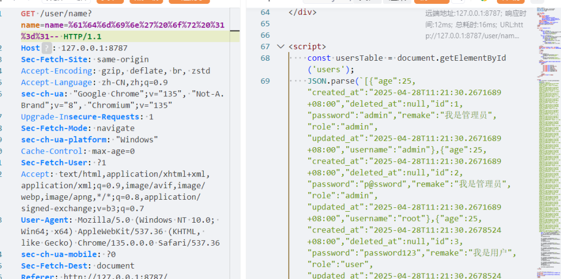Click the Host value 127.0.0.1:8787

click(x=95, y=48)
